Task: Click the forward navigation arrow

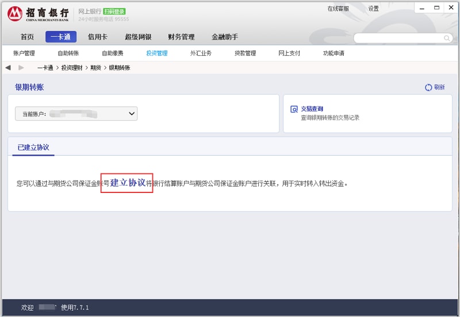Action: tap(21, 68)
